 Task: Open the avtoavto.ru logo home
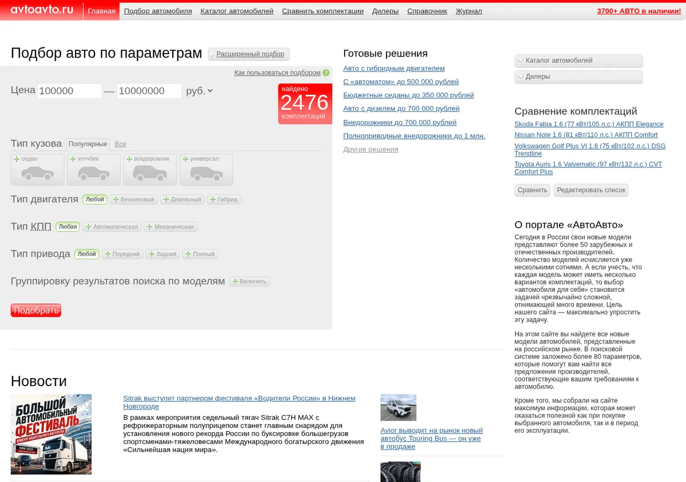[42, 10]
